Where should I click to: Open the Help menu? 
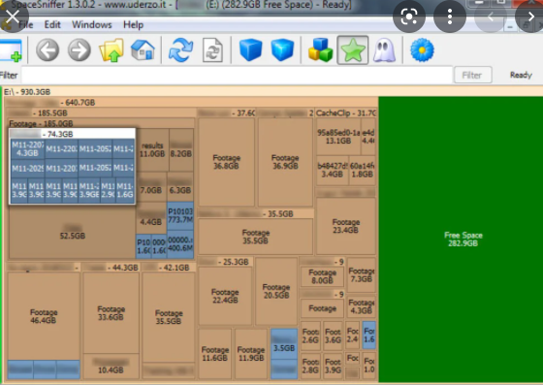point(134,25)
